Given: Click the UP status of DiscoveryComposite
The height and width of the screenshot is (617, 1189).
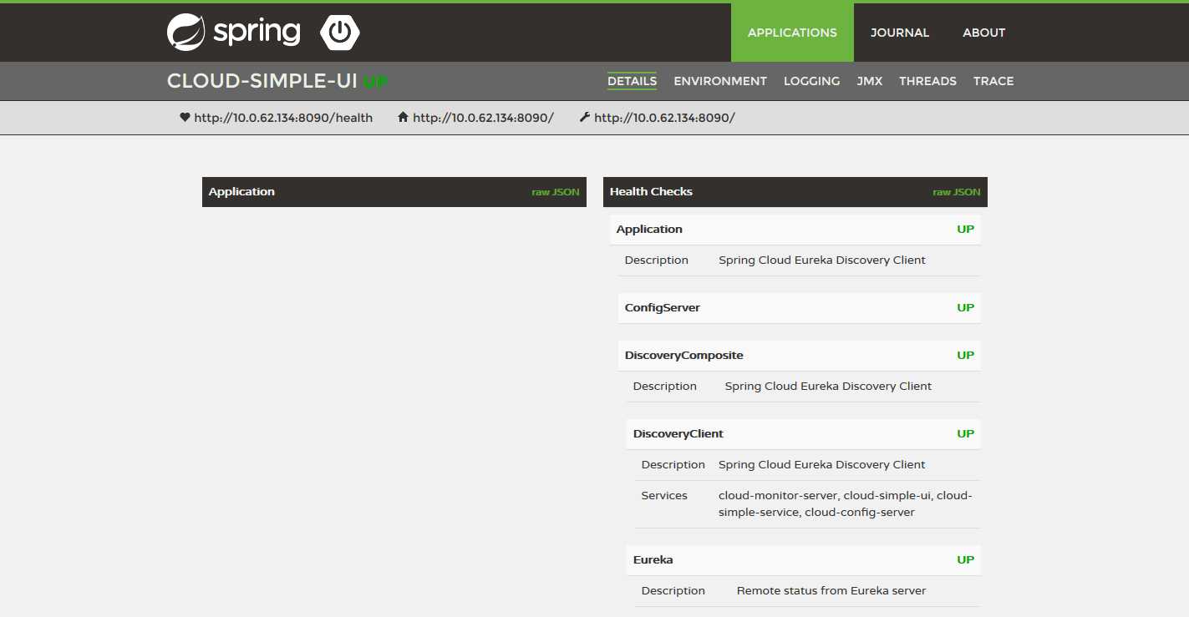Looking at the screenshot, I should click(x=965, y=356).
